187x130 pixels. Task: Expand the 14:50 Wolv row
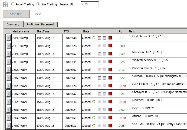pyautogui.click(x=8, y=94)
